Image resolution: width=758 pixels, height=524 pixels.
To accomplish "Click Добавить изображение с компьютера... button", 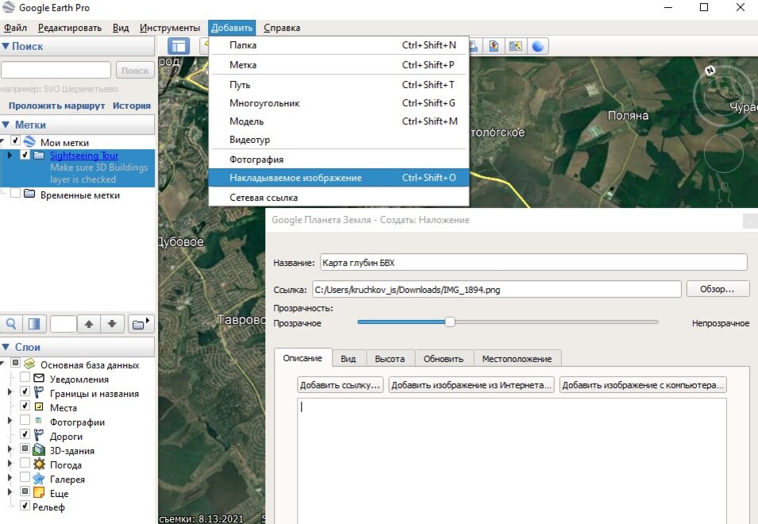I will (x=643, y=385).
